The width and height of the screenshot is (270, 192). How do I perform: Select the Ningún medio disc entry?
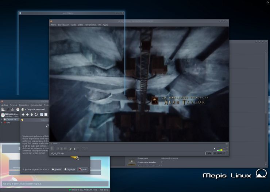click(x=10, y=115)
